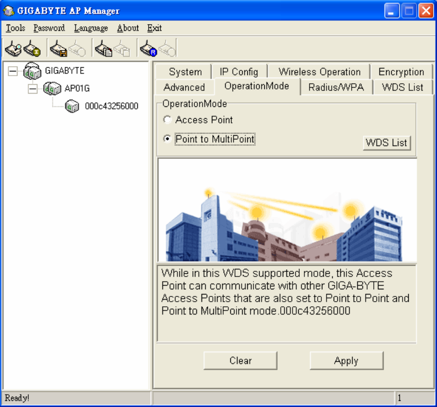Click the router icon with blue R
The width and height of the screenshot is (437, 407).
pyautogui.click(x=149, y=48)
